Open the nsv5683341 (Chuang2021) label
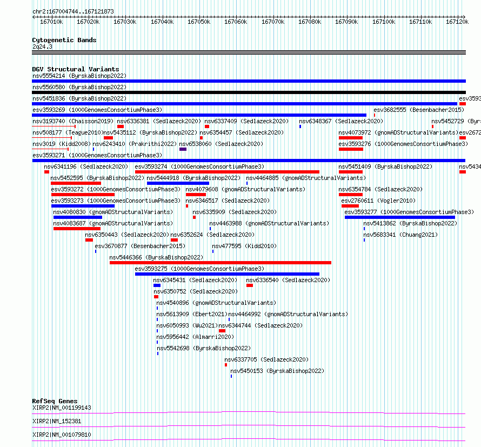This screenshot has height=447, width=481. point(400,235)
